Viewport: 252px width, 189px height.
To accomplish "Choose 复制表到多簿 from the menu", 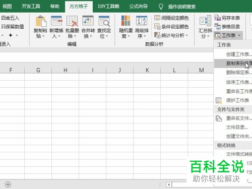I will coord(233,64).
